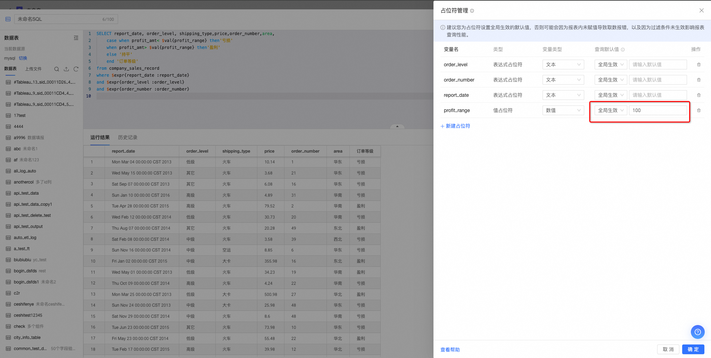
Task: Delete the order_level placeholder row
Action: coord(699,65)
